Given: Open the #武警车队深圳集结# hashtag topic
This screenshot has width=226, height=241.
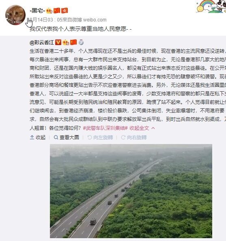Looking at the screenshot, I should tap(105, 128).
